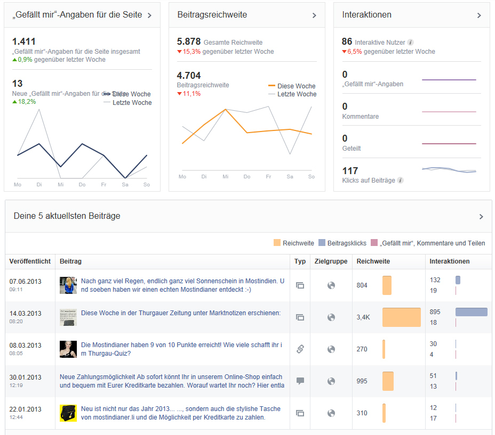Click globe audience icon for 08.03.2013 post
Screen dimensions: 495x435
point(331,349)
